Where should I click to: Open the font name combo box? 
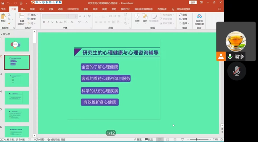coord(60,16)
